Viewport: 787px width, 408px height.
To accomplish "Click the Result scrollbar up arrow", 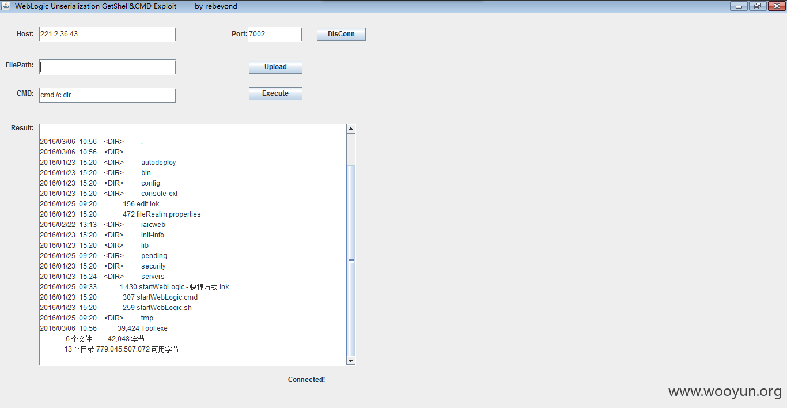I will (x=351, y=129).
